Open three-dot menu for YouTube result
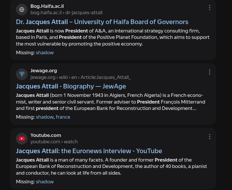Viewport: 232px width, 190px height. 209,137
